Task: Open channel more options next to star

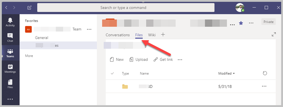Action: (251, 23)
